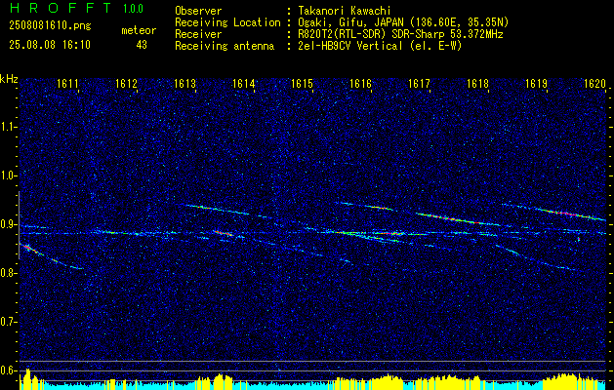
Task: Click the 0.9 kHz axis label
Action: [8, 224]
